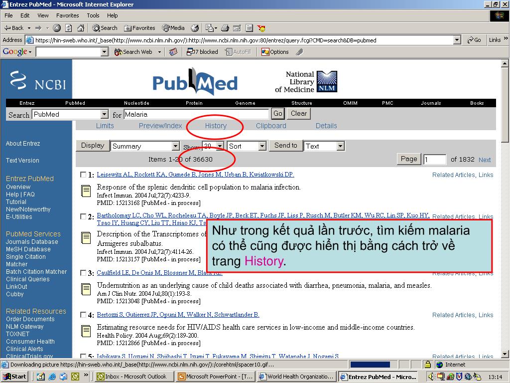This screenshot has width=510, height=383.
Task: Open the File menu
Action: point(8,15)
